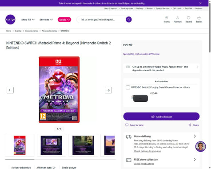Open TechTalk top link

click(188, 8)
